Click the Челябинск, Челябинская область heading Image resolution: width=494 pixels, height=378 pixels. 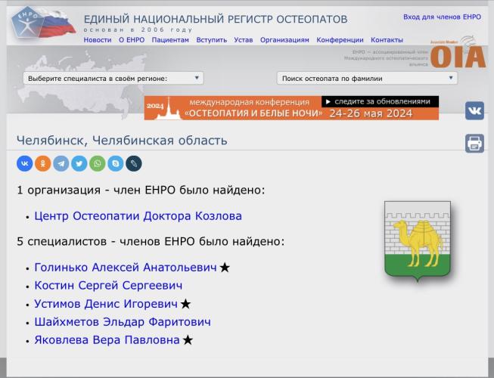(122, 141)
